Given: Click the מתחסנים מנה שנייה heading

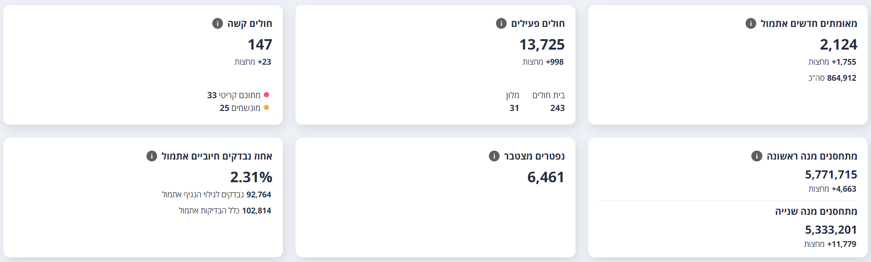Looking at the screenshot, I should pos(816,211).
